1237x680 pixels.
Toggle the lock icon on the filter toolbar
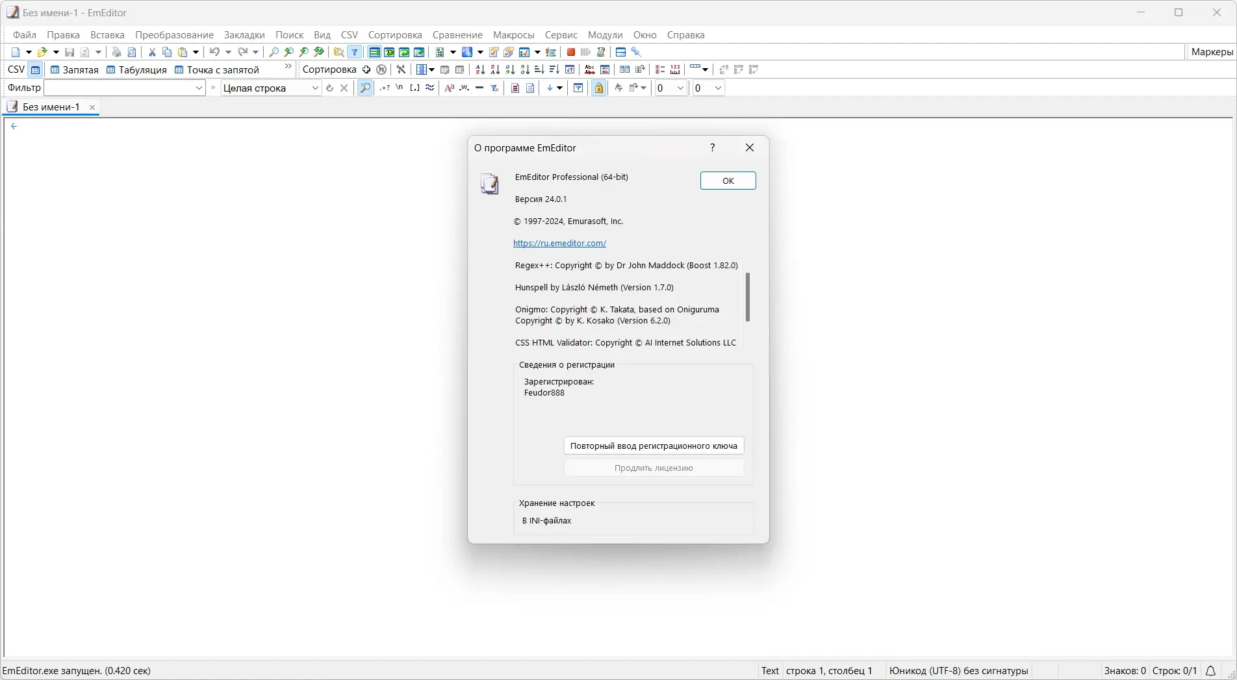[598, 88]
